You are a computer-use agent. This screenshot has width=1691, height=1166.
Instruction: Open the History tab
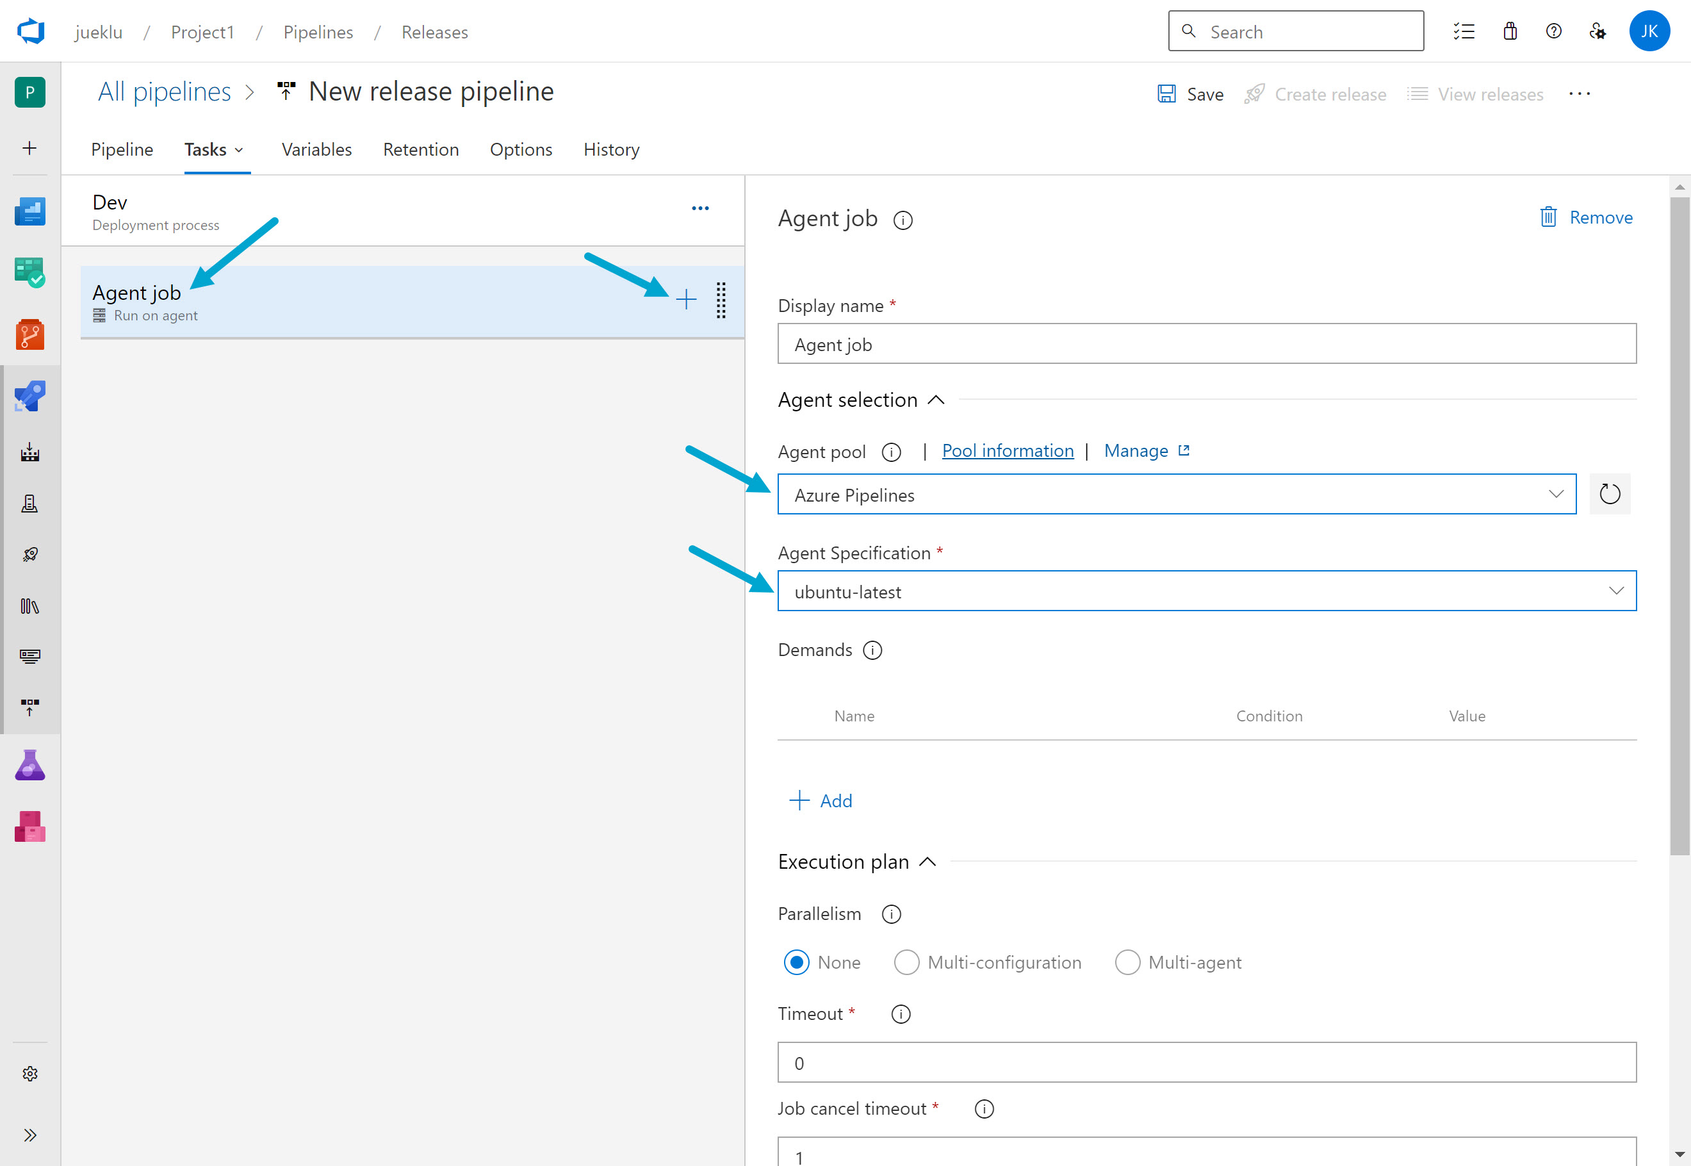610,149
